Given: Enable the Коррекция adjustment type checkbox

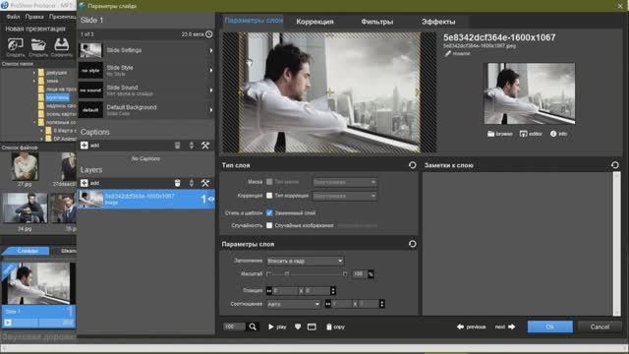Looking at the screenshot, I should pos(269,196).
